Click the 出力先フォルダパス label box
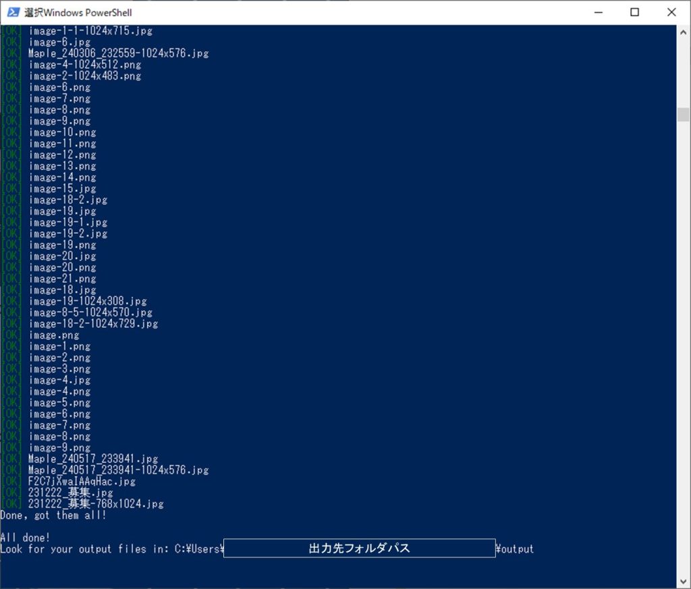The width and height of the screenshot is (691, 589). (359, 549)
